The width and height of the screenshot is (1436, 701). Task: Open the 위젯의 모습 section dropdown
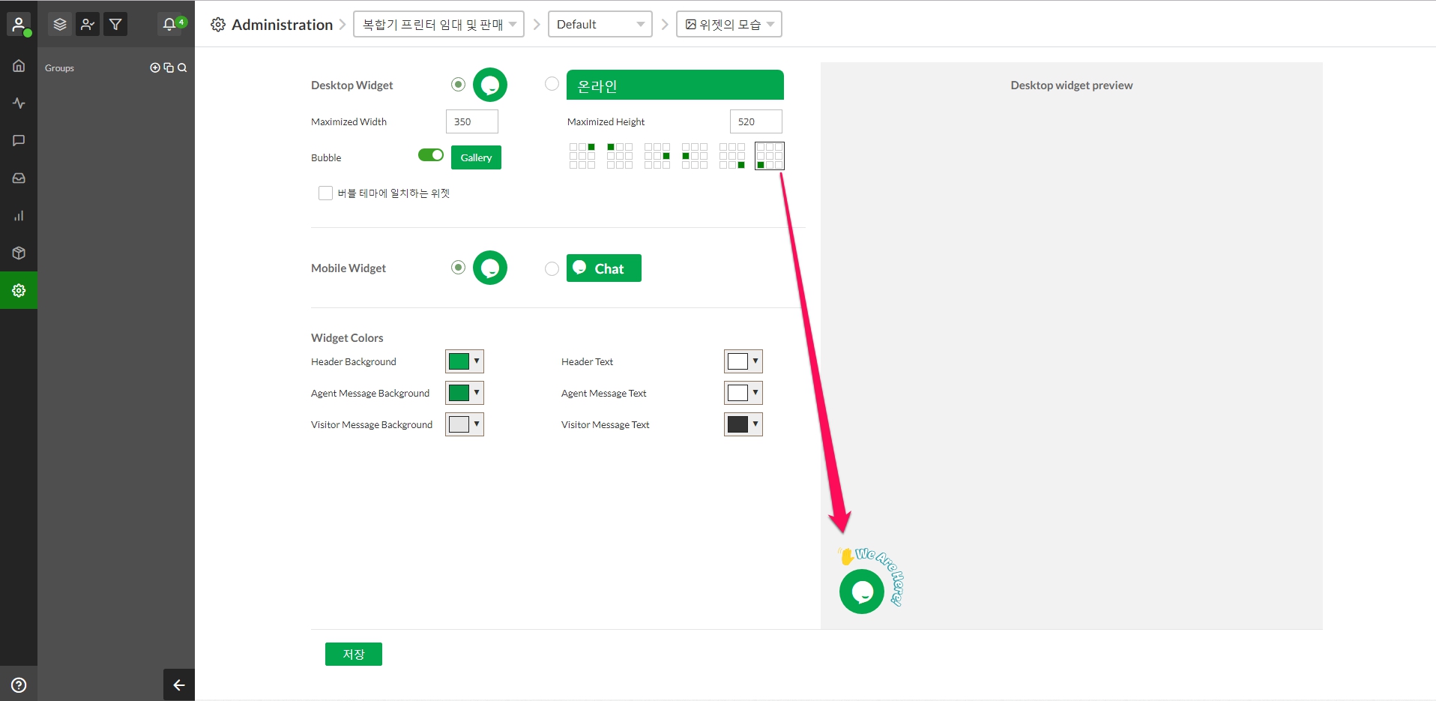click(728, 25)
